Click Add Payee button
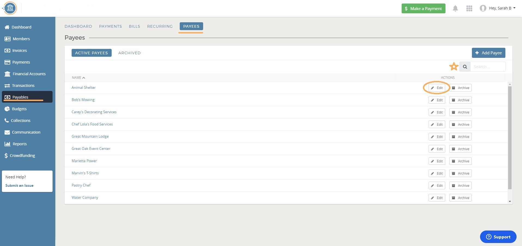 tap(488, 53)
